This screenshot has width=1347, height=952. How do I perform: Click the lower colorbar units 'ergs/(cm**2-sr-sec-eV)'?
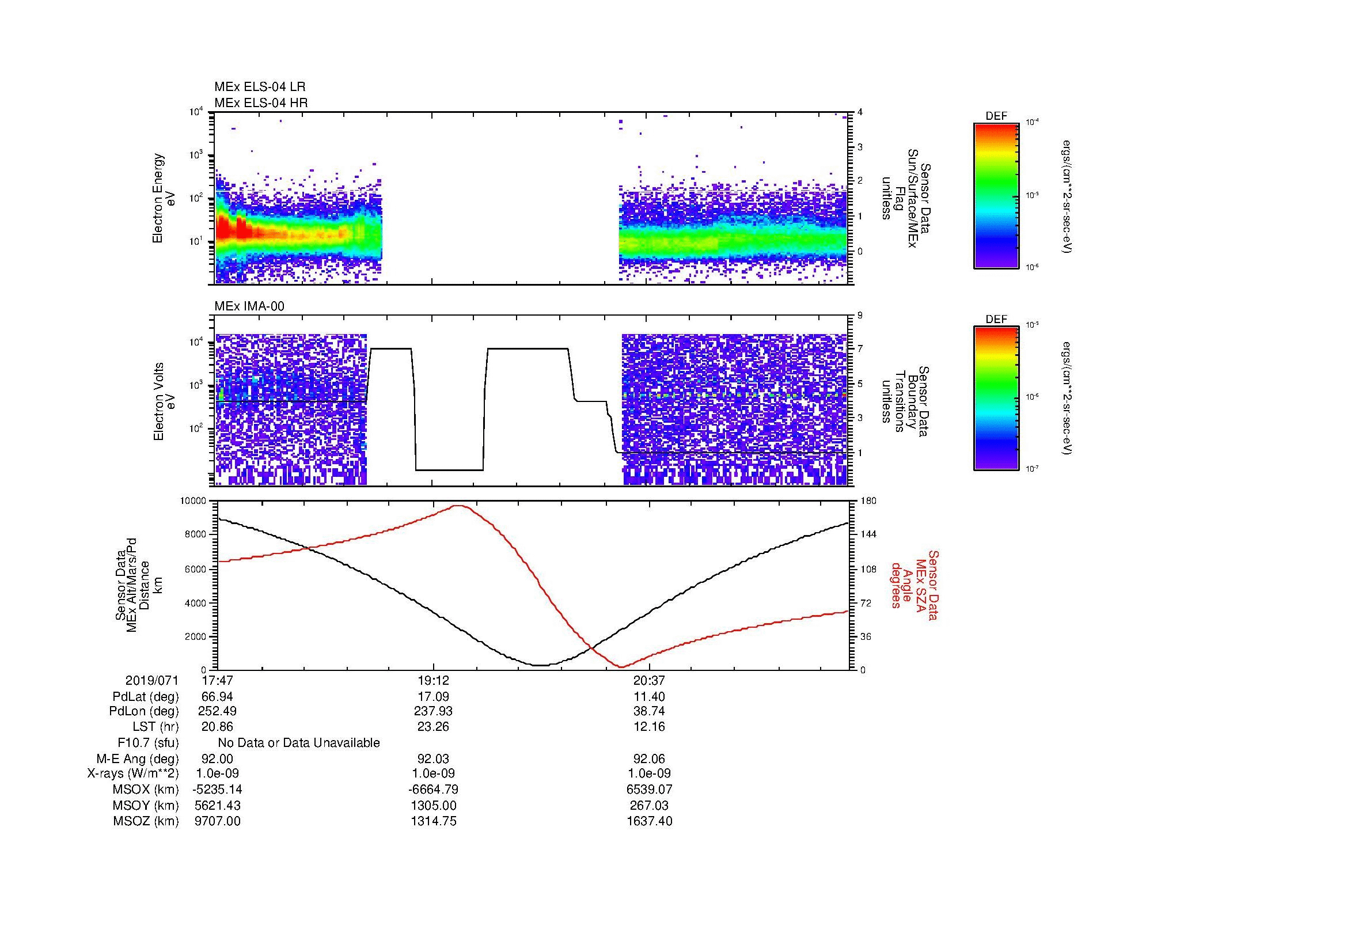[x=1067, y=399]
